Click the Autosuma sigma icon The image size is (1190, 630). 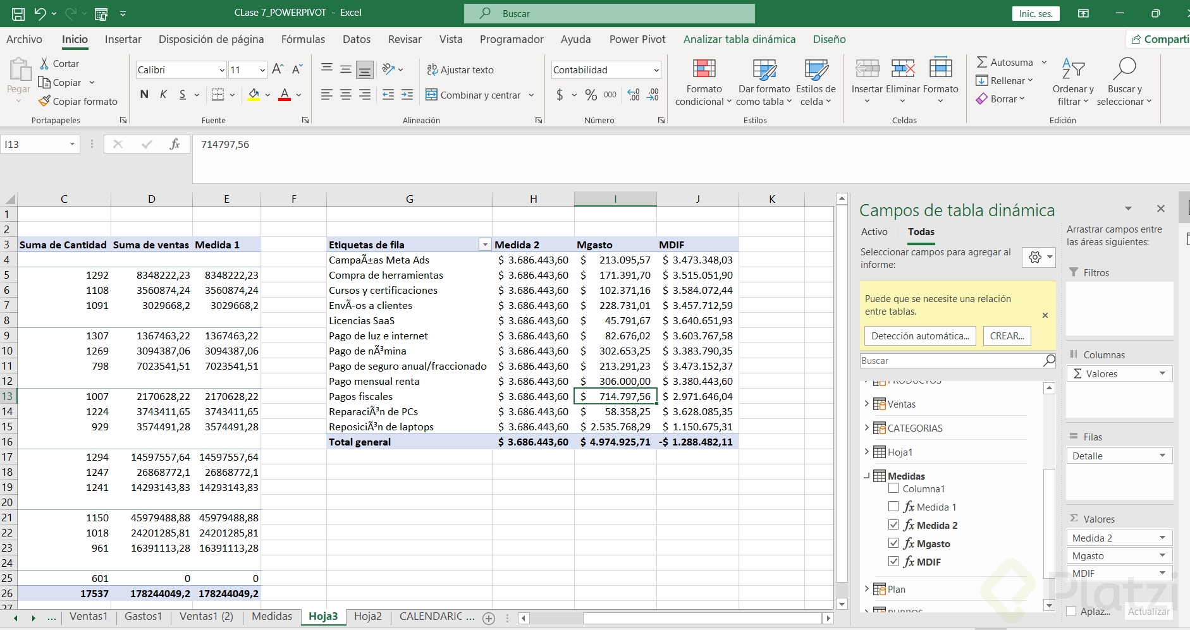(982, 62)
